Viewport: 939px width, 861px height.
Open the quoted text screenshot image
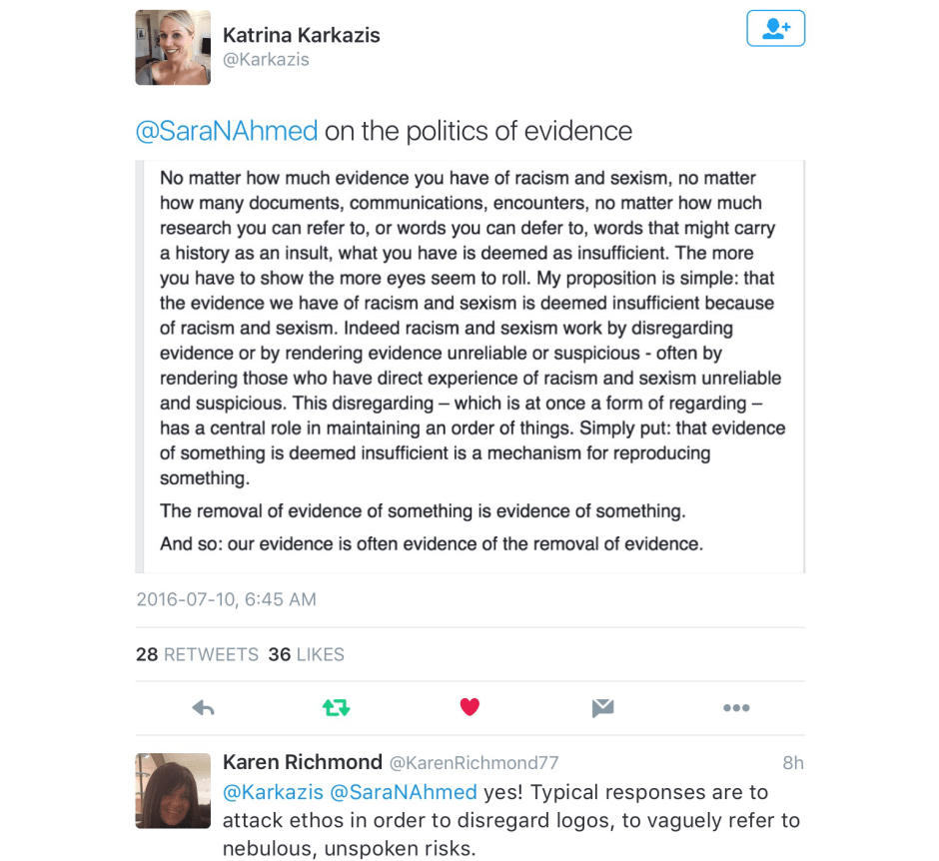coord(469,367)
